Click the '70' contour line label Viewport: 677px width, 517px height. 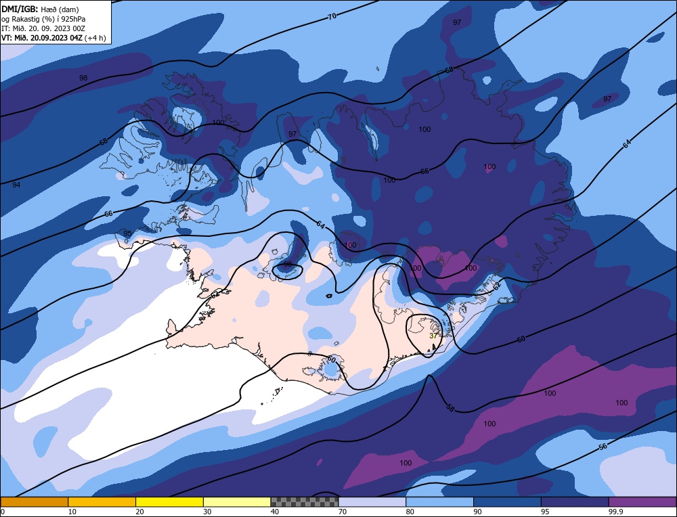coord(332,16)
